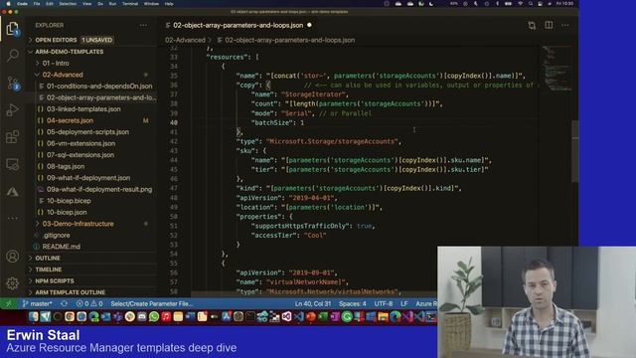Click the editor horizontal scrollbar

[314, 293]
